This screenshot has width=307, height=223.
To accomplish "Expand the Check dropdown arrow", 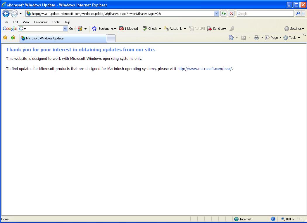I will click(160, 29).
